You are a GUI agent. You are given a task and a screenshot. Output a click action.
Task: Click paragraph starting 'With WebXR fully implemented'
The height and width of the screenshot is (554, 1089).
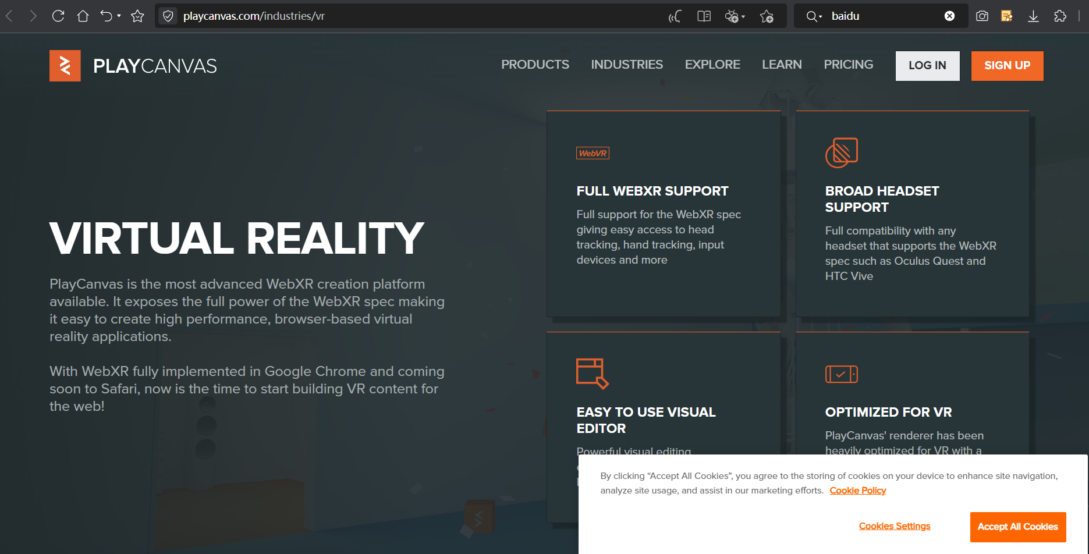(247, 389)
